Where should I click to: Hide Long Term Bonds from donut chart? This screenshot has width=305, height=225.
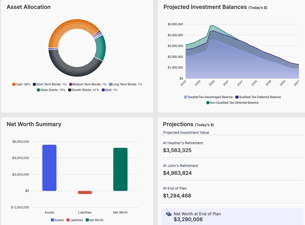coord(125,84)
